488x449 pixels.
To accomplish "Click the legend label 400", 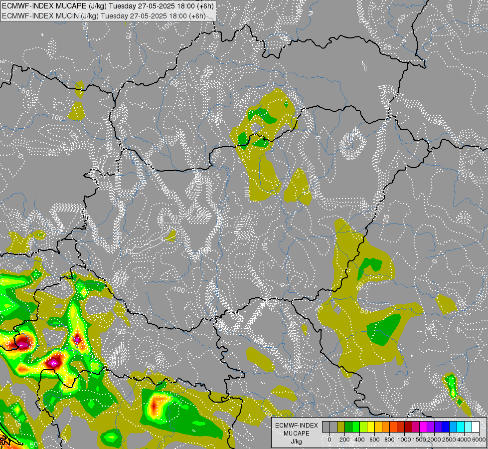I will tap(359, 440).
